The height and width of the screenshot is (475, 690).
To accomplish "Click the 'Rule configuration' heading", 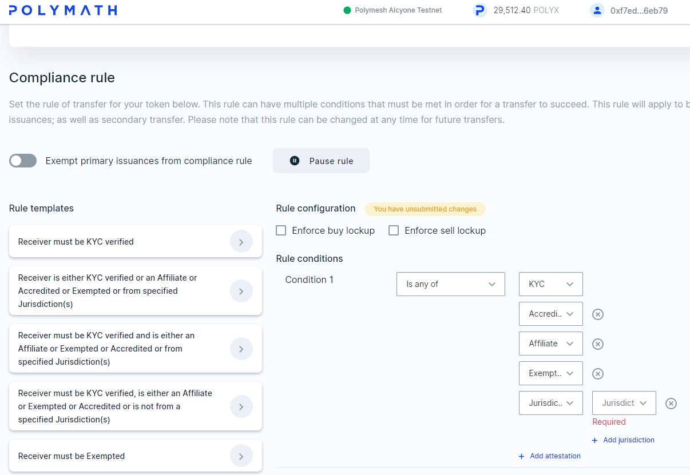I will click(316, 208).
